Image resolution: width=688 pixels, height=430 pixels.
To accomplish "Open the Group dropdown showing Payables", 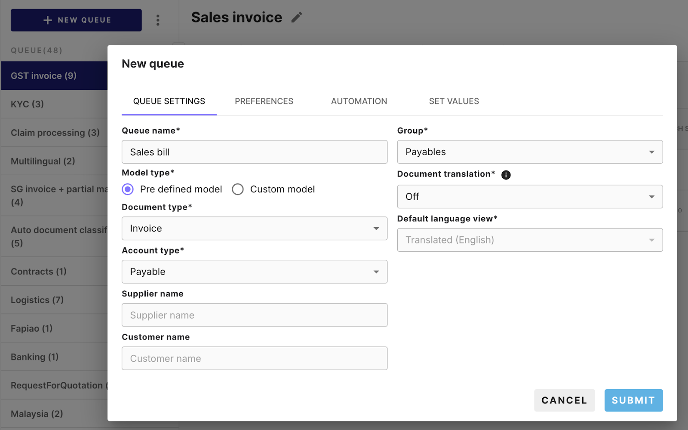I will (x=530, y=152).
